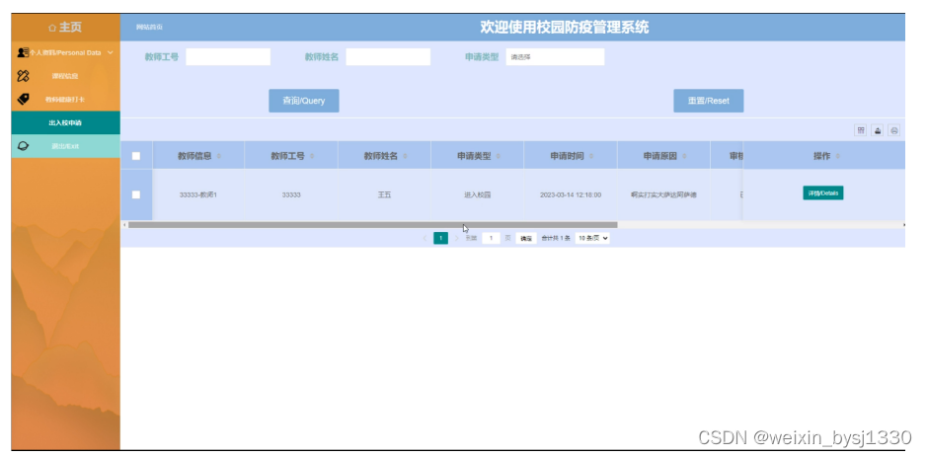Click the 教师工号 cell 33333
The image size is (927, 457).
(x=291, y=194)
